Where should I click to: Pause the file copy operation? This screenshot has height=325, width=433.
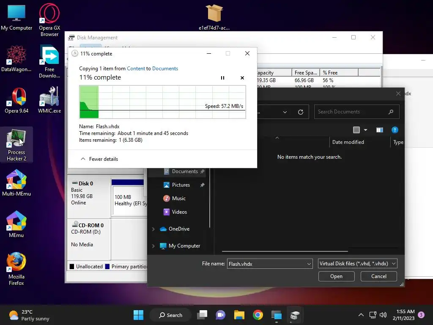tap(222, 78)
